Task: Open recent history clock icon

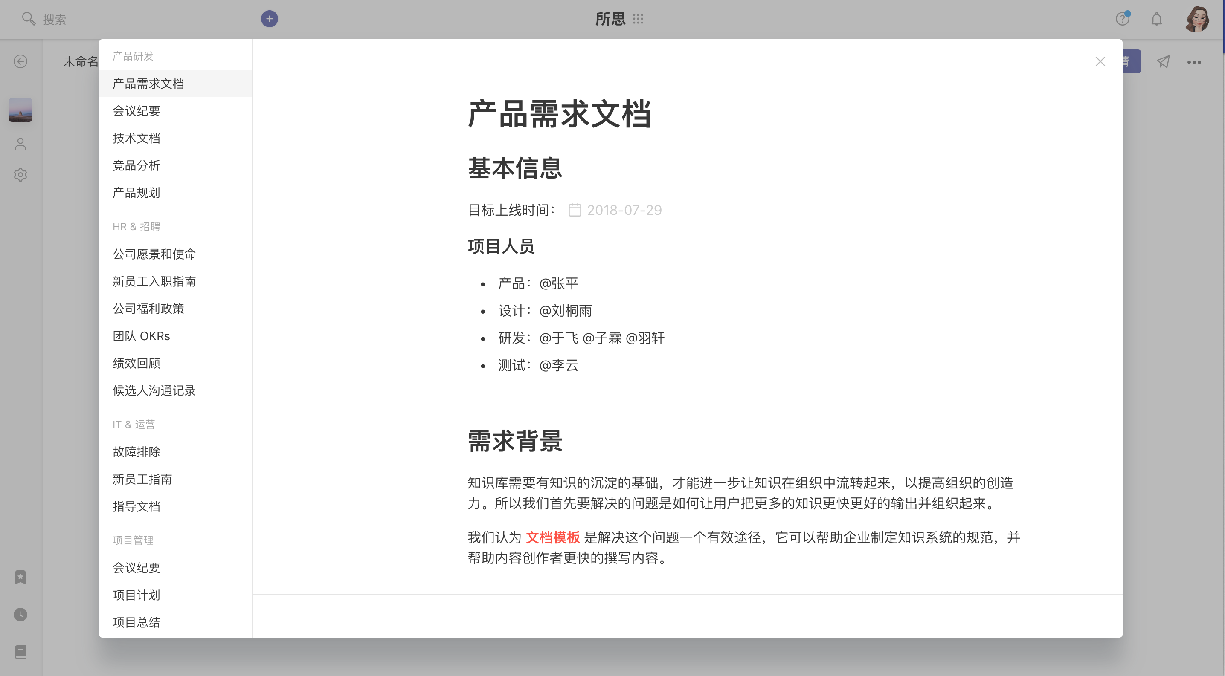Action: pyautogui.click(x=20, y=614)
